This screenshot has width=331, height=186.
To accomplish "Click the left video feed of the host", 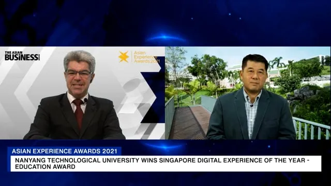I will tap(82, 93).
